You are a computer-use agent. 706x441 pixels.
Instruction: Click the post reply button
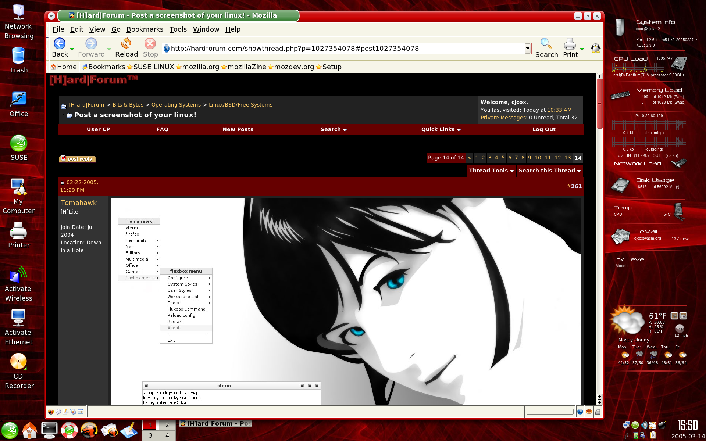[x=77, y=159]
